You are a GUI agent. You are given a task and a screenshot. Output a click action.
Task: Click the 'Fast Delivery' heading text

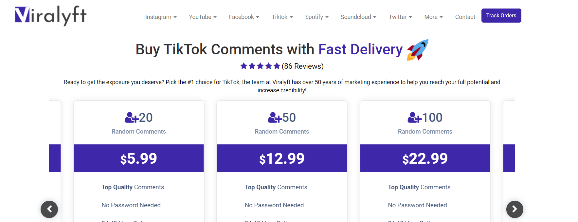(360, 49)
